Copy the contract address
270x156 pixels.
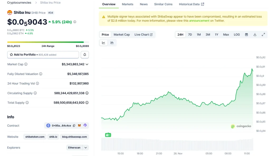click(74, 126)
